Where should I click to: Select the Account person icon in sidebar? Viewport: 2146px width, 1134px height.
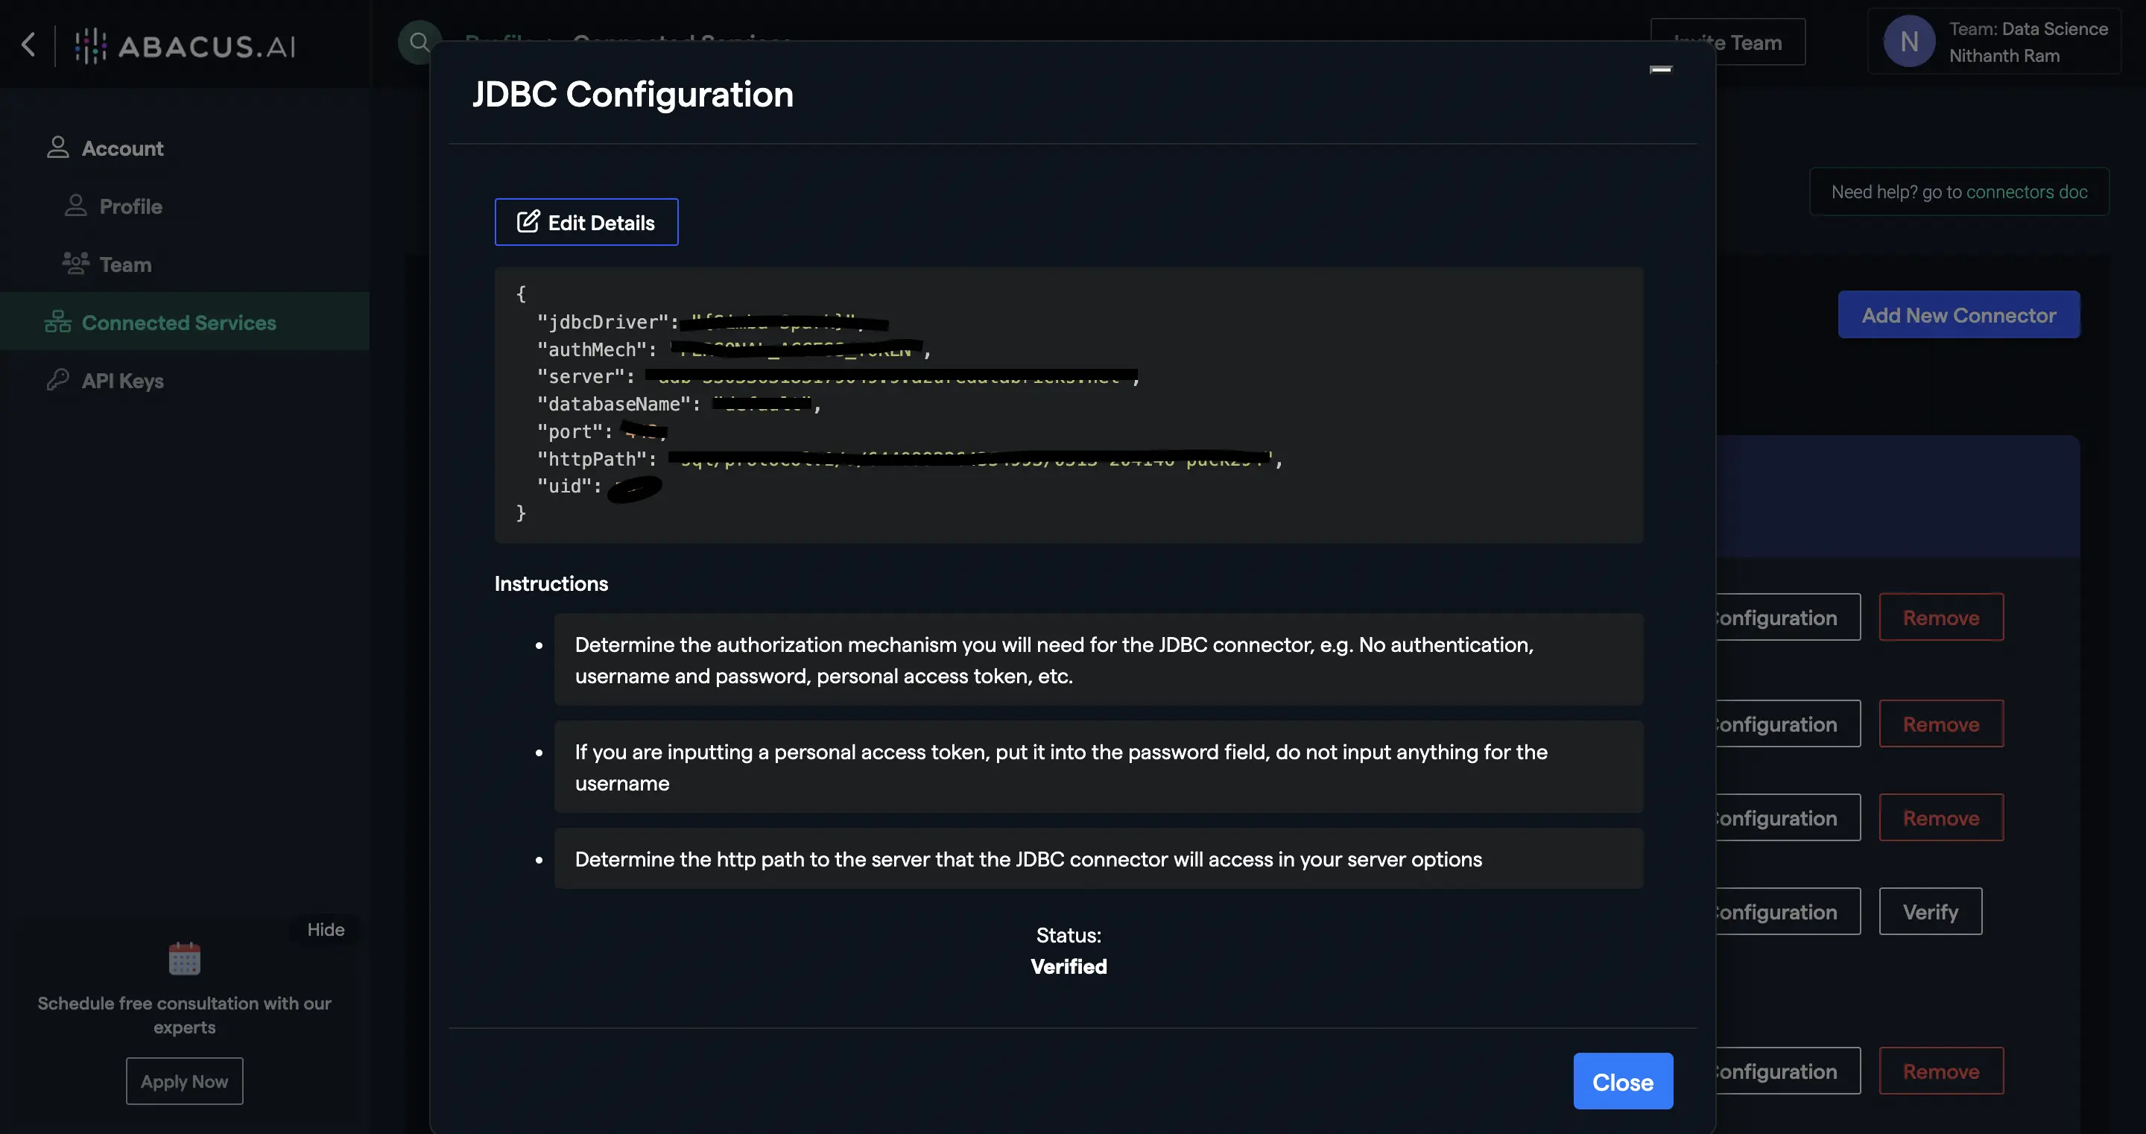pyautogui.click(x=57, y=147)
